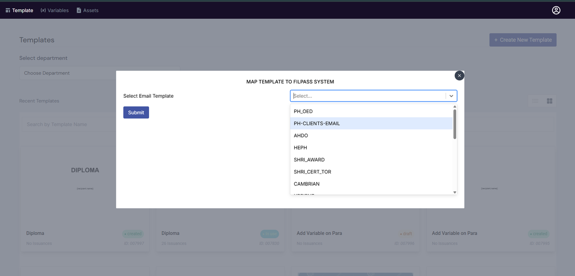Choose PH-CLIENTS-EMAIL option
Screen dimensions: 575x276
[x=371, y=124]
